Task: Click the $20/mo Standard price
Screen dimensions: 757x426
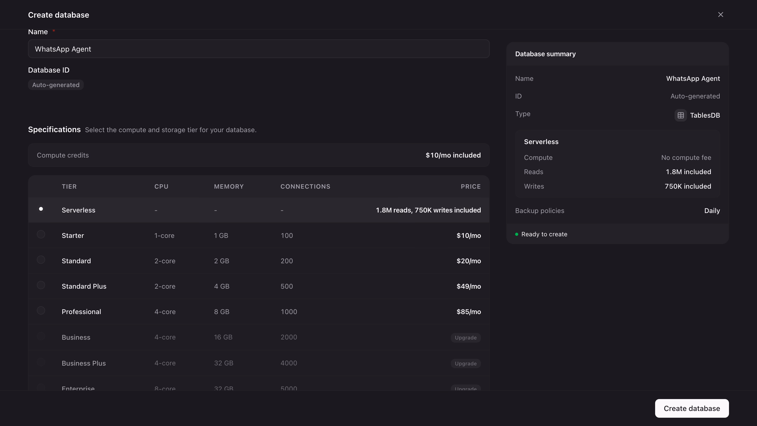Action: (x=469, y=261)
